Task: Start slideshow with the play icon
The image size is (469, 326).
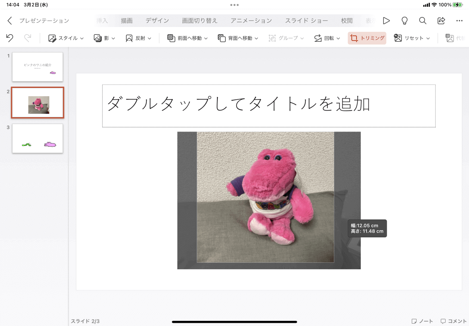Action: click(x=386, y=21)
